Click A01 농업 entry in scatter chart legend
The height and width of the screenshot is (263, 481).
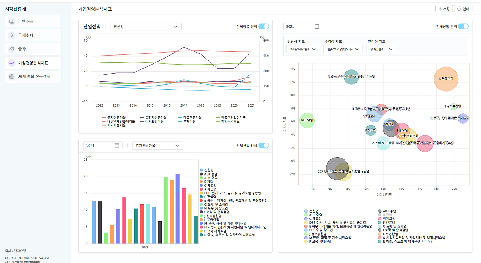(387, 211)
